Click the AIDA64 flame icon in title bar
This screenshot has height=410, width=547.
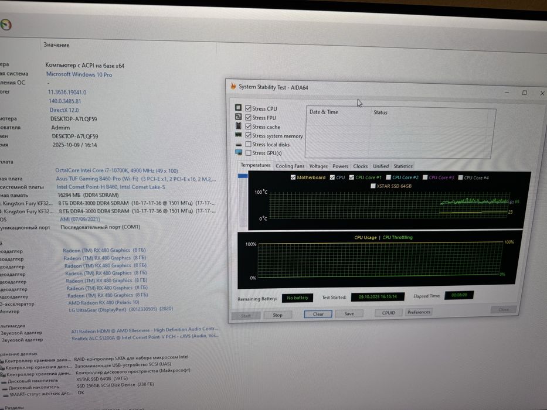pyautogui.click(x=233, y=86)
